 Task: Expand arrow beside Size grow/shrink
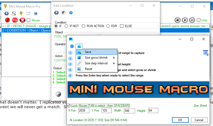click(114, 58)
